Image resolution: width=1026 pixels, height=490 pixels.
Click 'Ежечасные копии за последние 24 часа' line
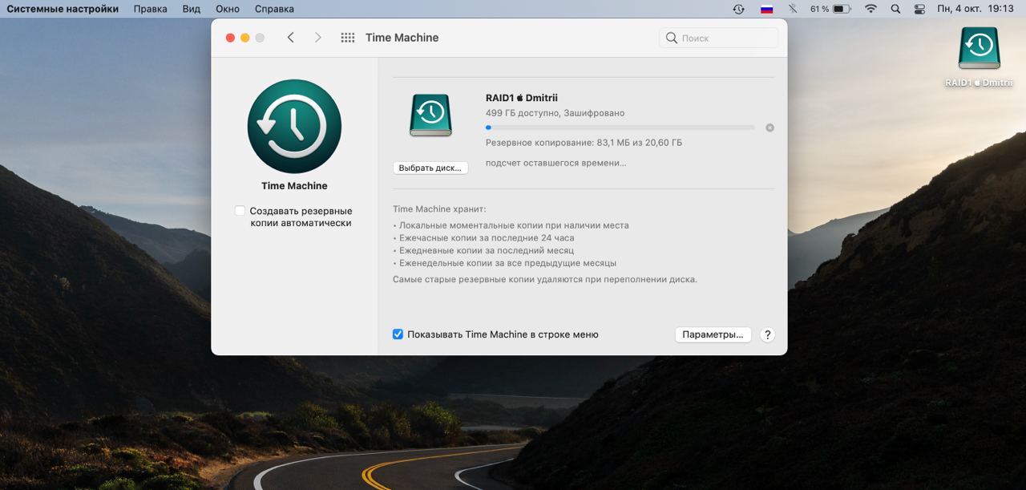point(487,238)
